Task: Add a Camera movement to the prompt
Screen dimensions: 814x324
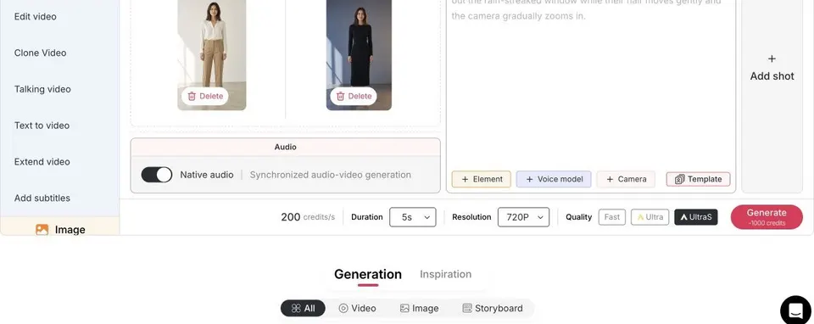Action: (x=626, y=179)
